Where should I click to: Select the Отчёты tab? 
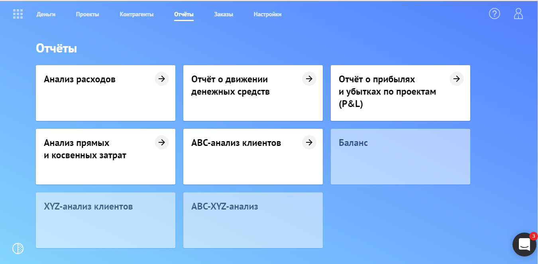pos(184,14)
